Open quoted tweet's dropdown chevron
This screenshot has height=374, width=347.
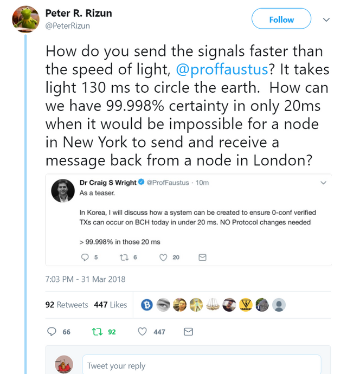click(x=324, y=183)
